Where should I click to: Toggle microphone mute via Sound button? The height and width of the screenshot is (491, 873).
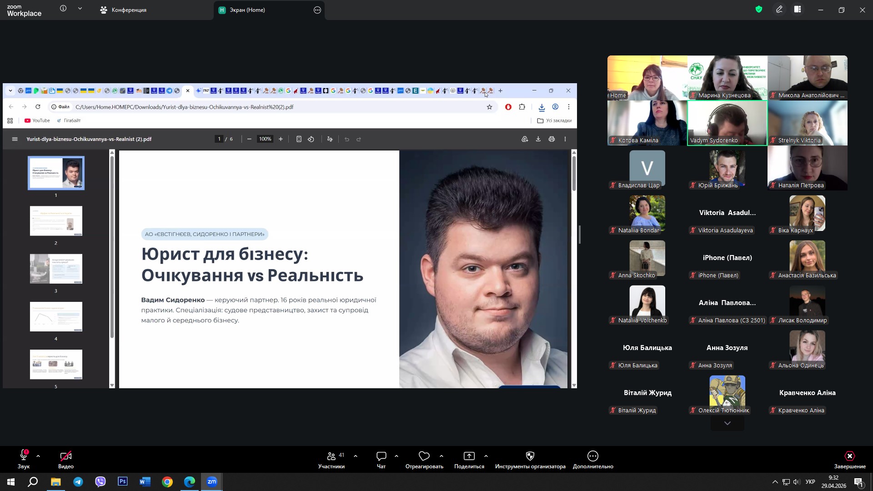[24, 456]
